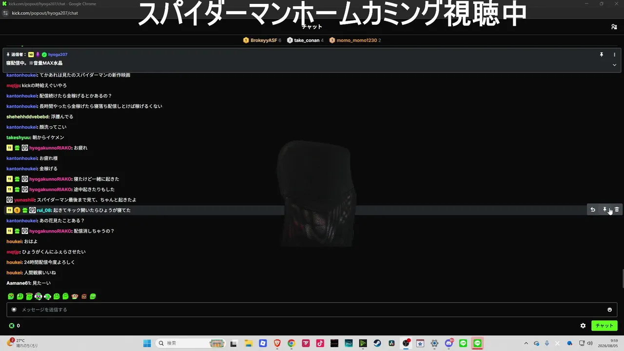The height and width of the screenshot is (351, 624).
Task: Click the taskbar search box
Action: click(191, 343)
